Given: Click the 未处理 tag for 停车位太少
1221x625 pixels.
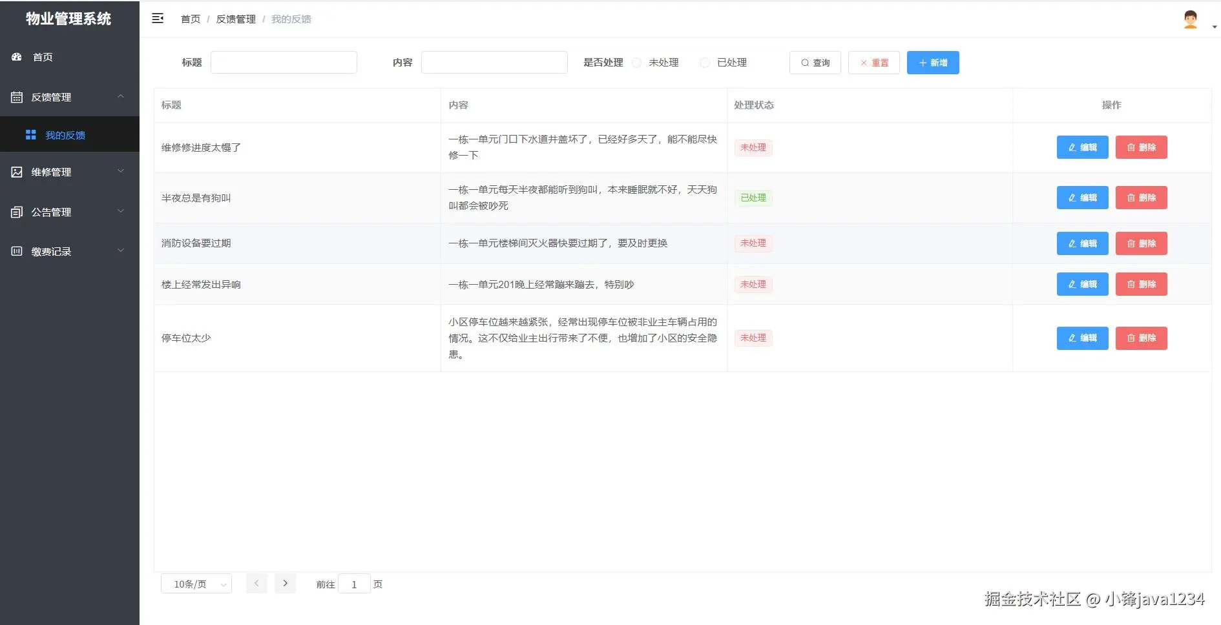Looking at the screenshot, I should pos(753,338).
